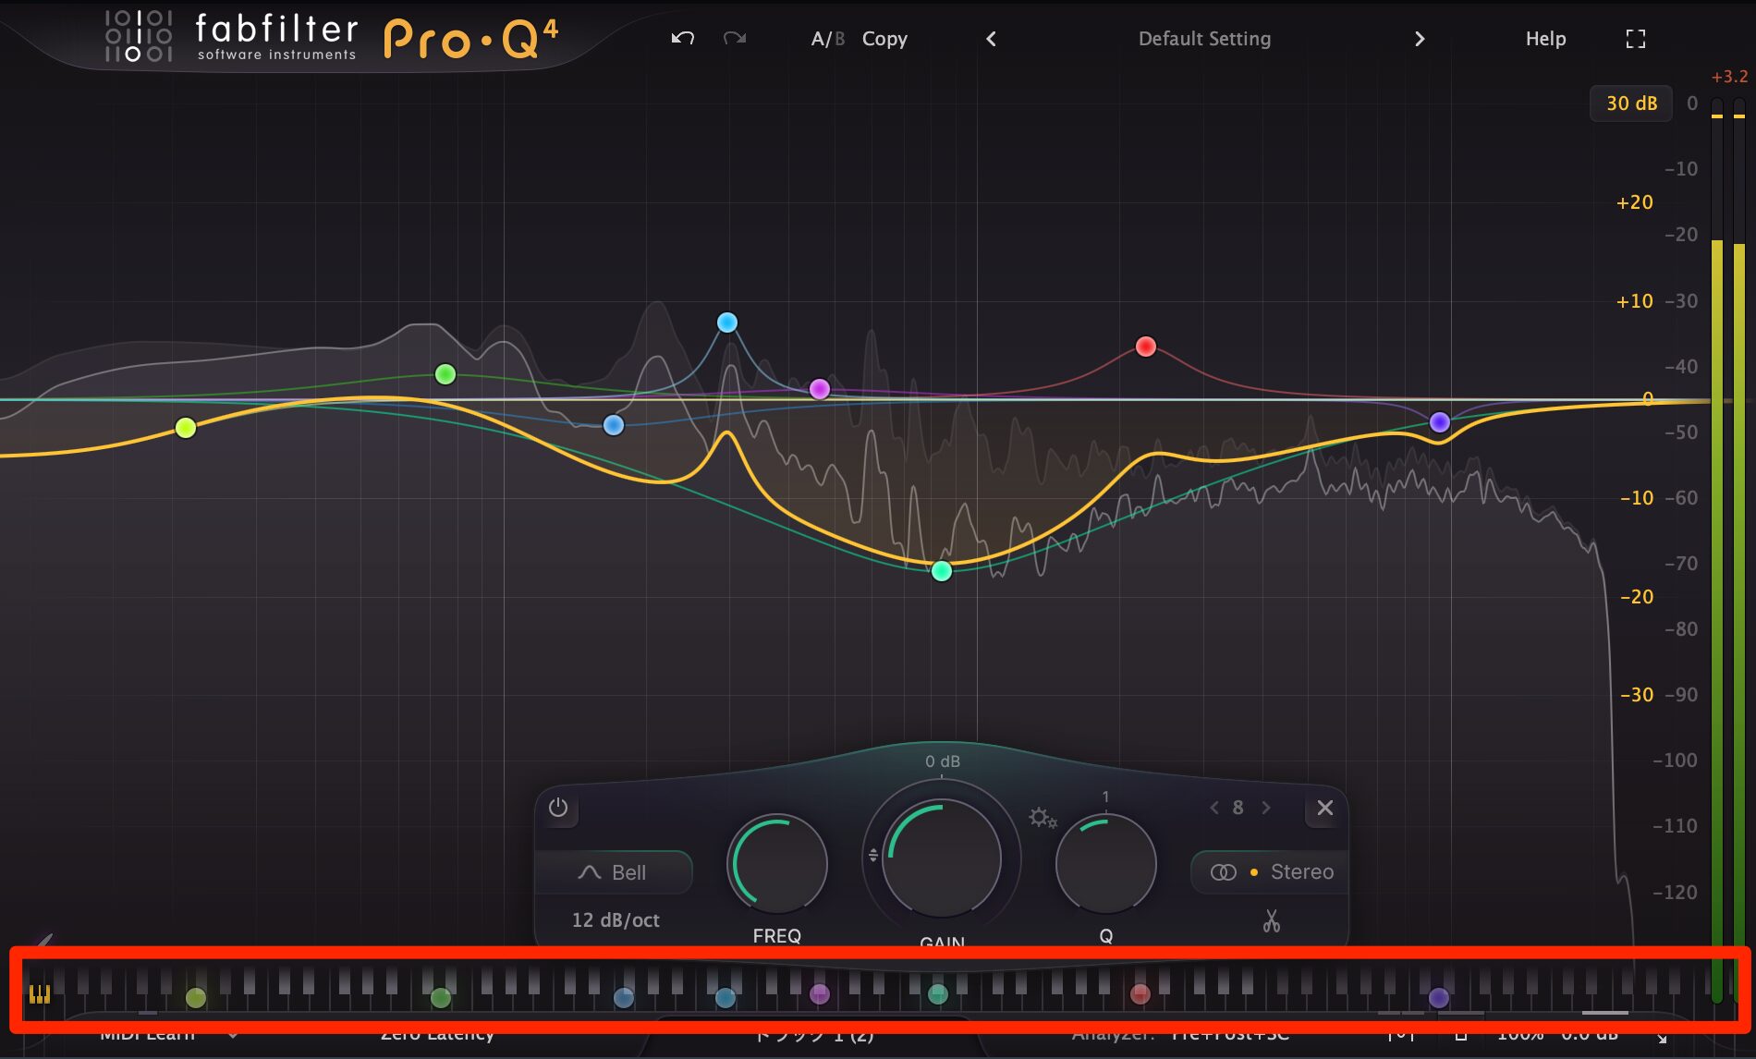This screenshot has height=1059, width=1756.
Task: Click the +10 gain scale label
Action: pyautogui.click(x=1634, y=301)
